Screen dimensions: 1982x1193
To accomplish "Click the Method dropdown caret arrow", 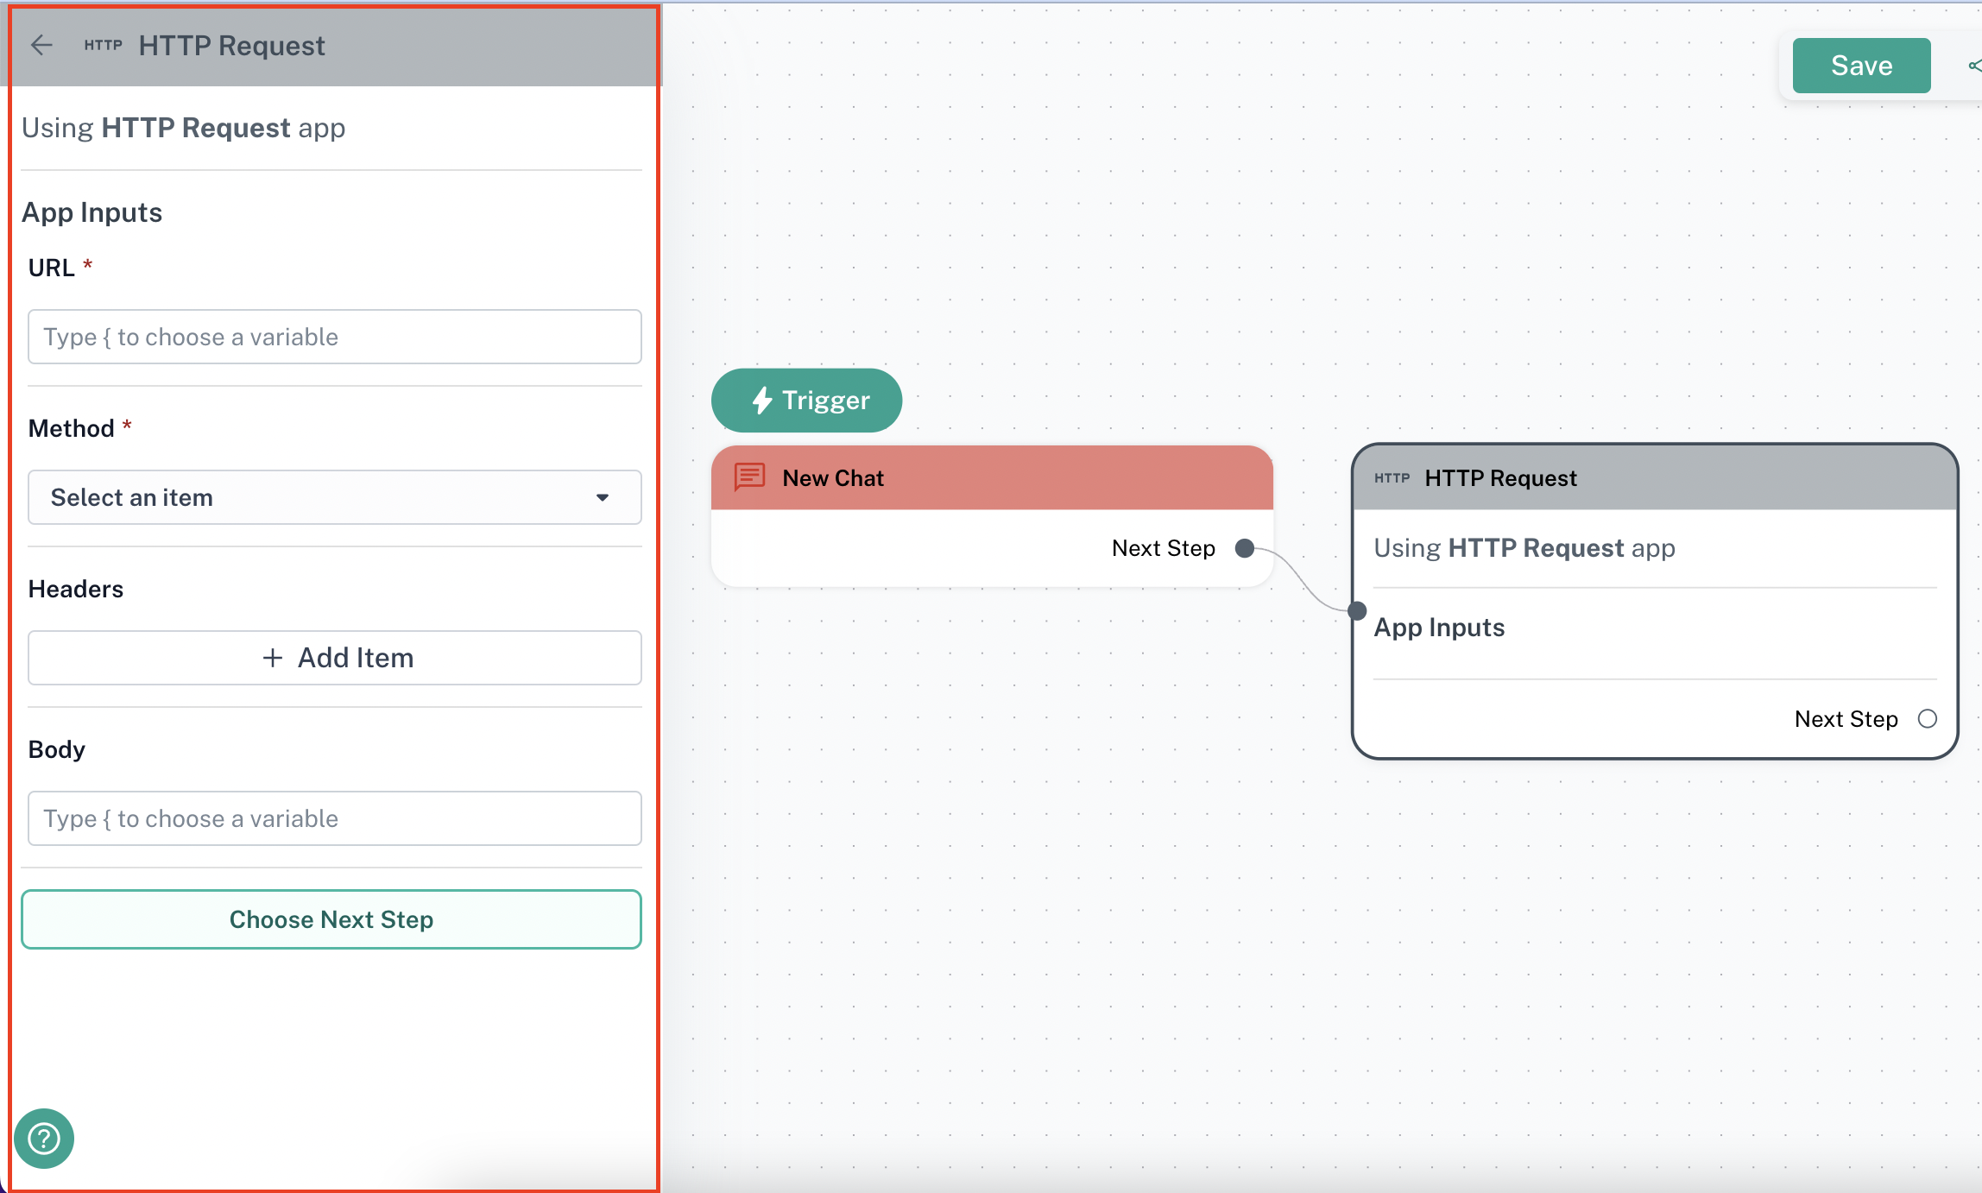I will pyautogui.click(x=603, y=497).
